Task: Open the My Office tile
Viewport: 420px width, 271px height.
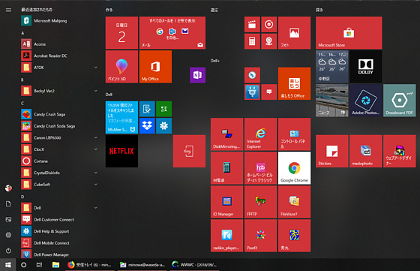Action: coord(155,67)
